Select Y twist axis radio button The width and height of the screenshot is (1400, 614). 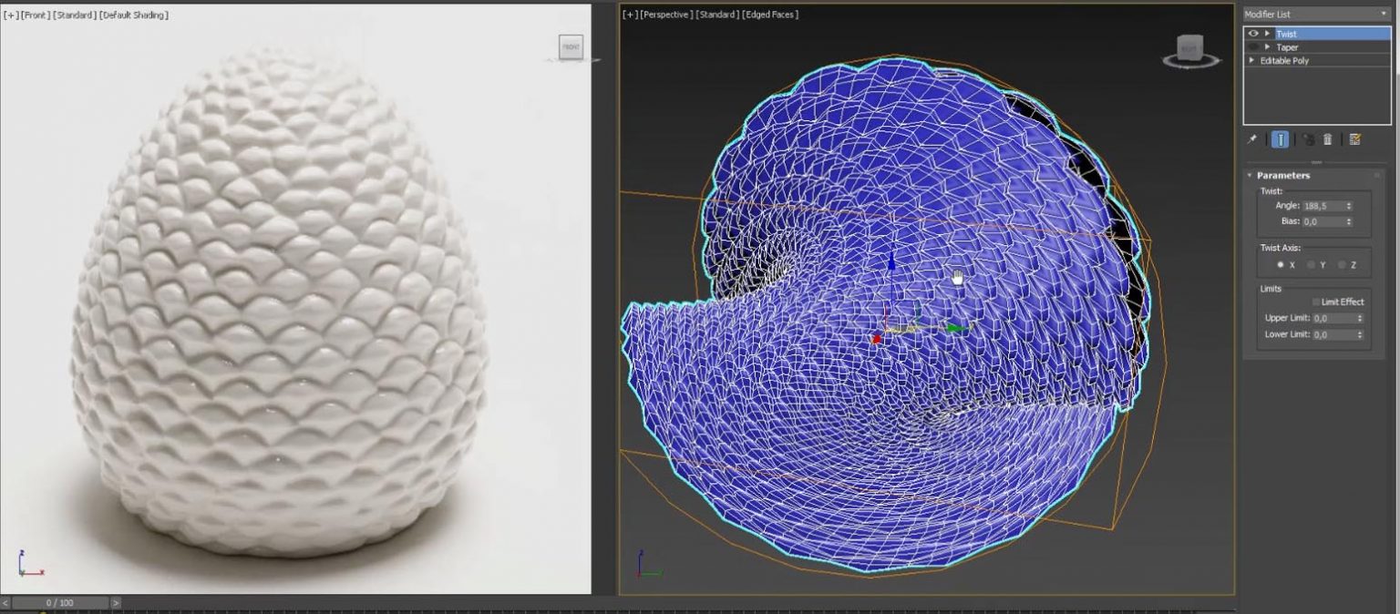(x=1311, y=265)
